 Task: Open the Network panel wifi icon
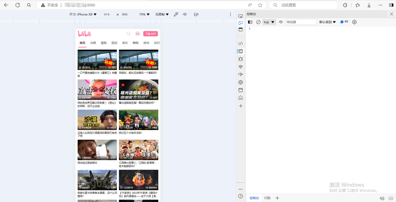point(241,67)
